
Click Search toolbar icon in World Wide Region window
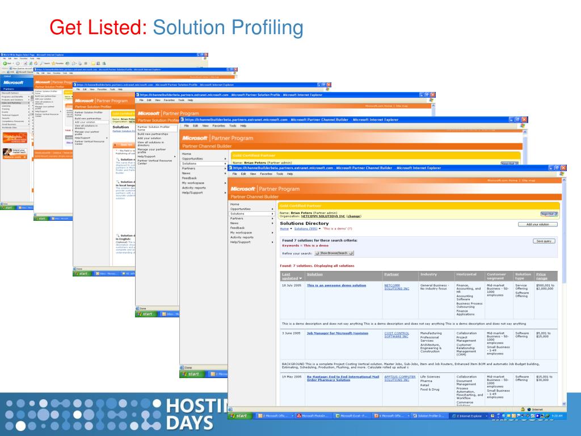point(45,64)
